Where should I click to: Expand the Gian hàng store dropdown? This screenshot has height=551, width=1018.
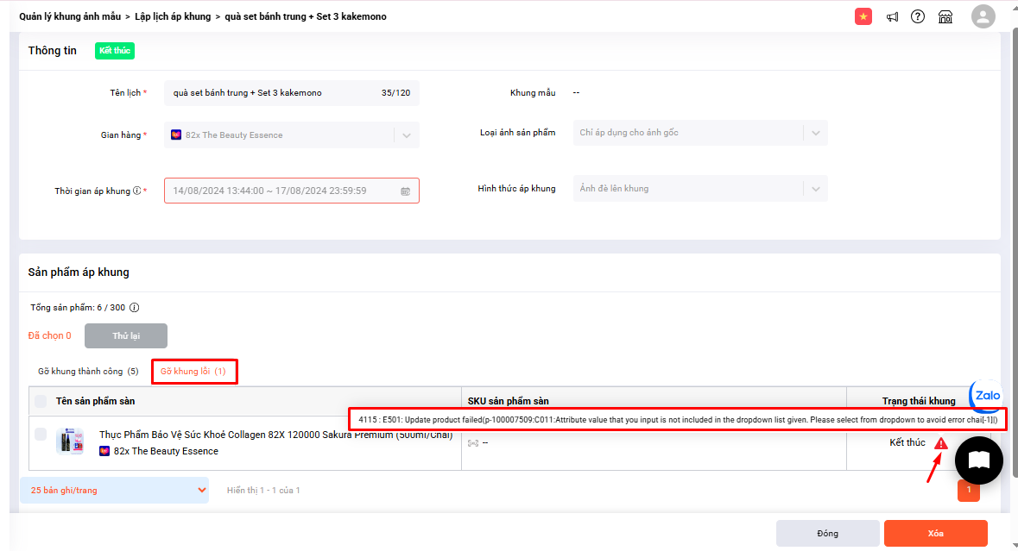406,135
